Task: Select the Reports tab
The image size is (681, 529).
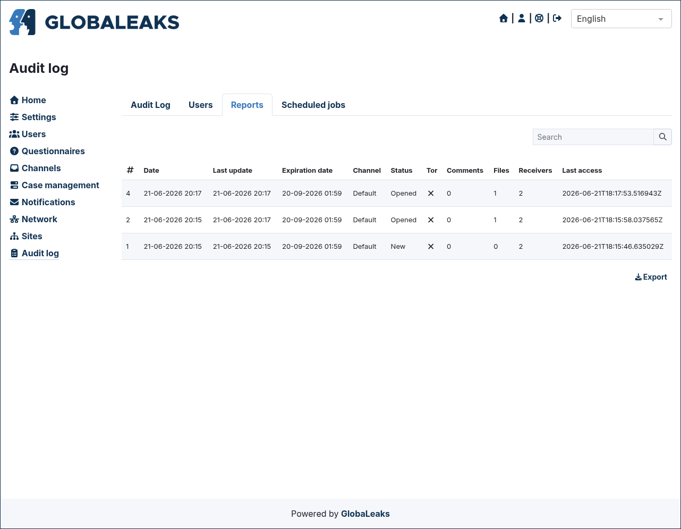Action: pos(247,105)
